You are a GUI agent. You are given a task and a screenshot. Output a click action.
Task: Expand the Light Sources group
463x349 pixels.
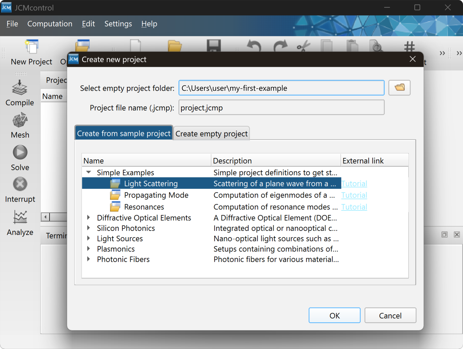point(89,238)
